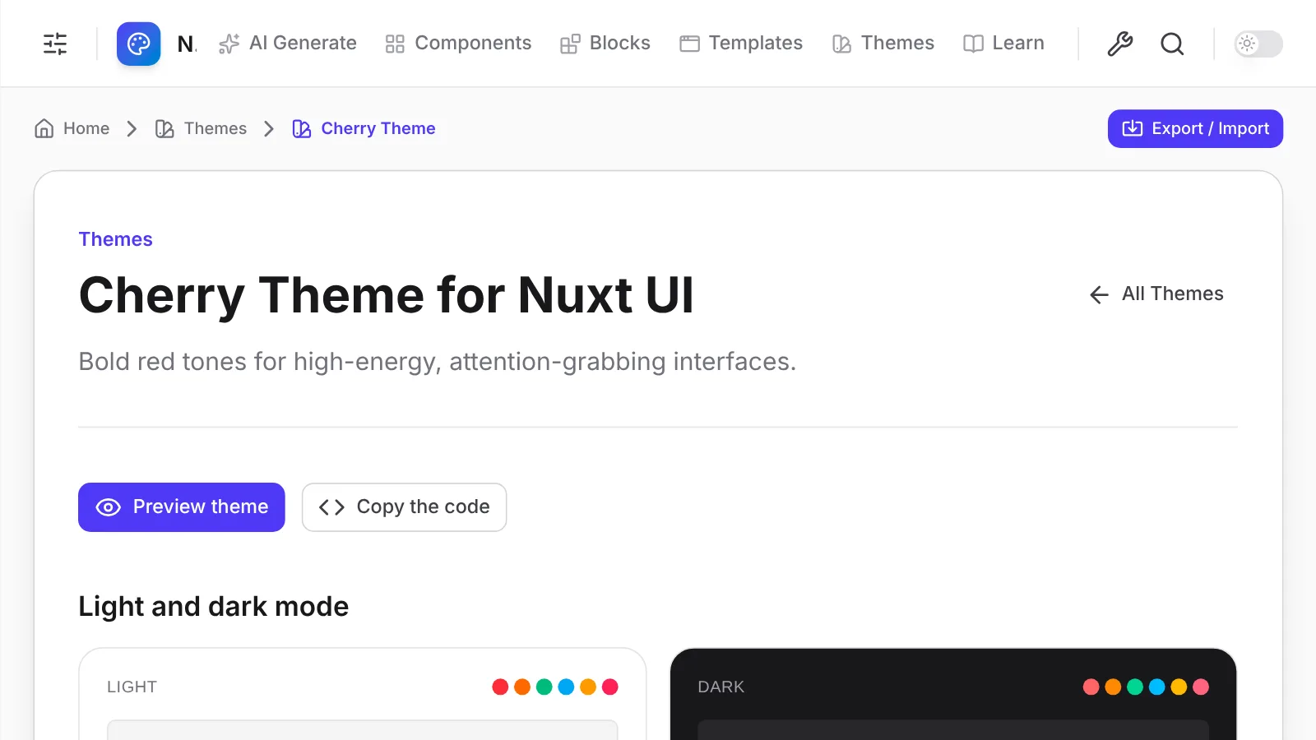
Task: Pick the green swatch in the LIGHT card
Action: pos(544,687)
